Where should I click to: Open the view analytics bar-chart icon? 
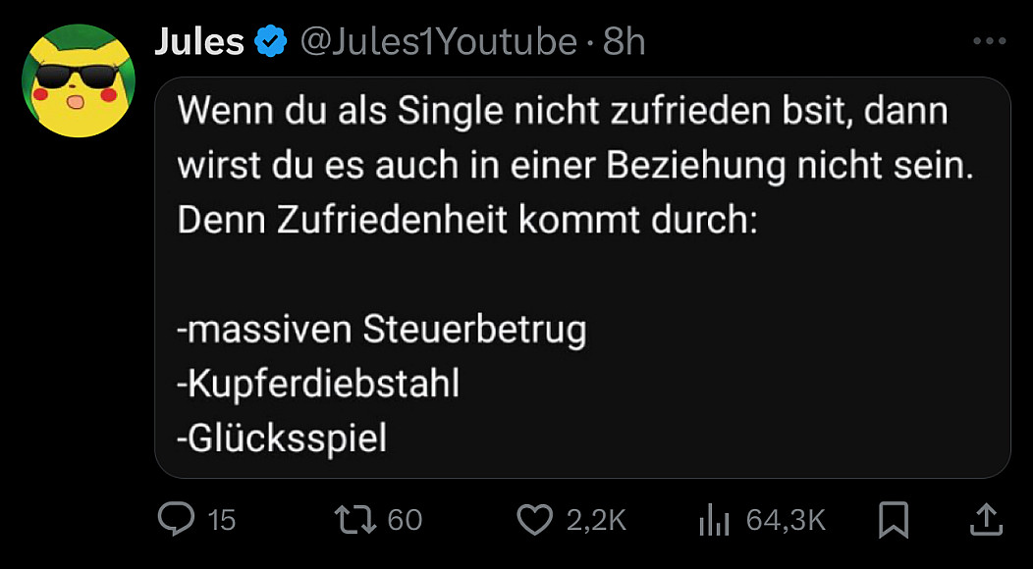[713, 520]
